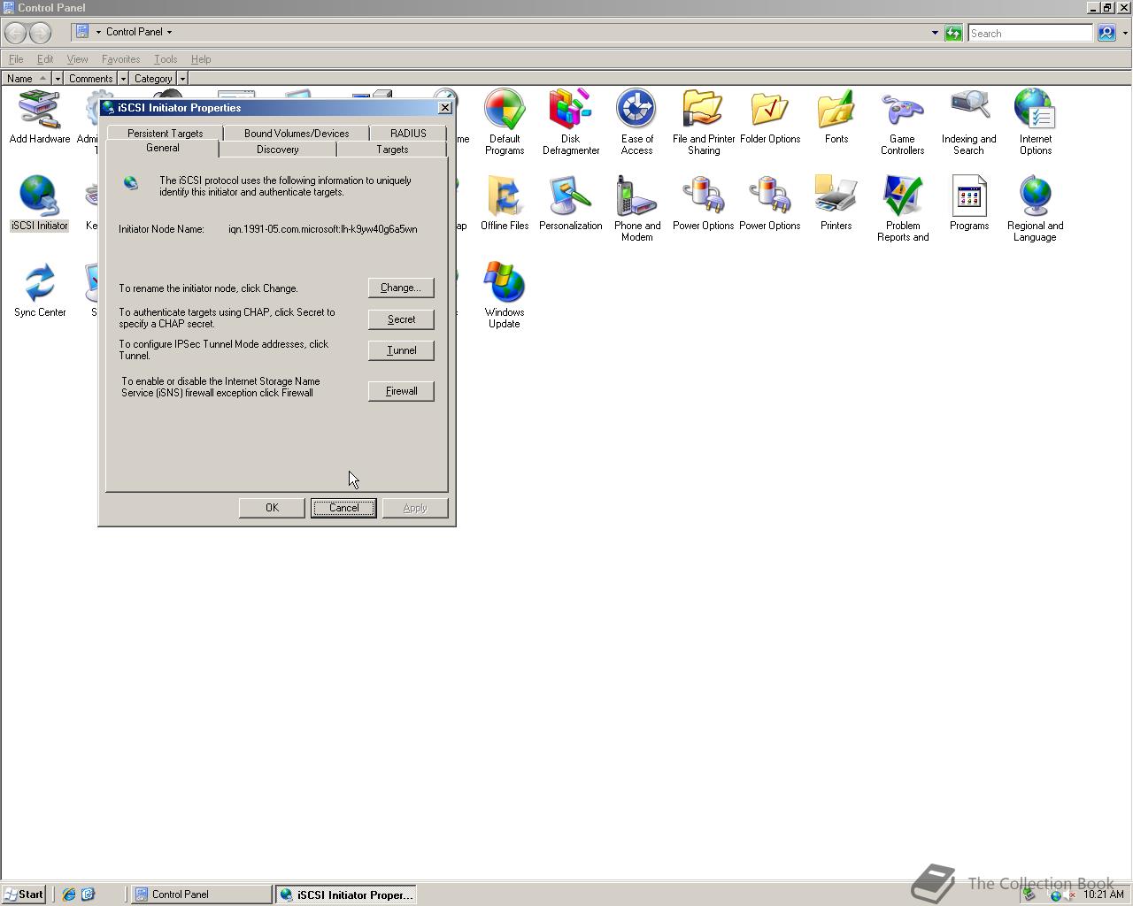The height and width of the screenshot is (906, 1133).
Task: Open Folder Options icon
Action: [x=770, y=117]
